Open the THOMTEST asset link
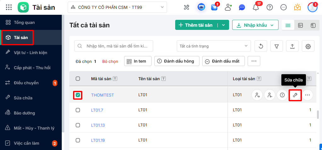This screenshot has width=322, height=150. pos(102,95)
